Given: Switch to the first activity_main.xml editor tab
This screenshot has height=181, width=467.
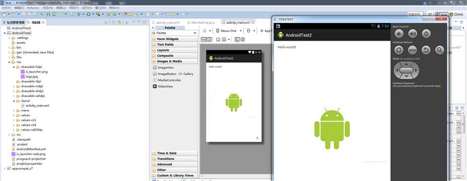Looking at the screenshot, I should coord(166,23).
